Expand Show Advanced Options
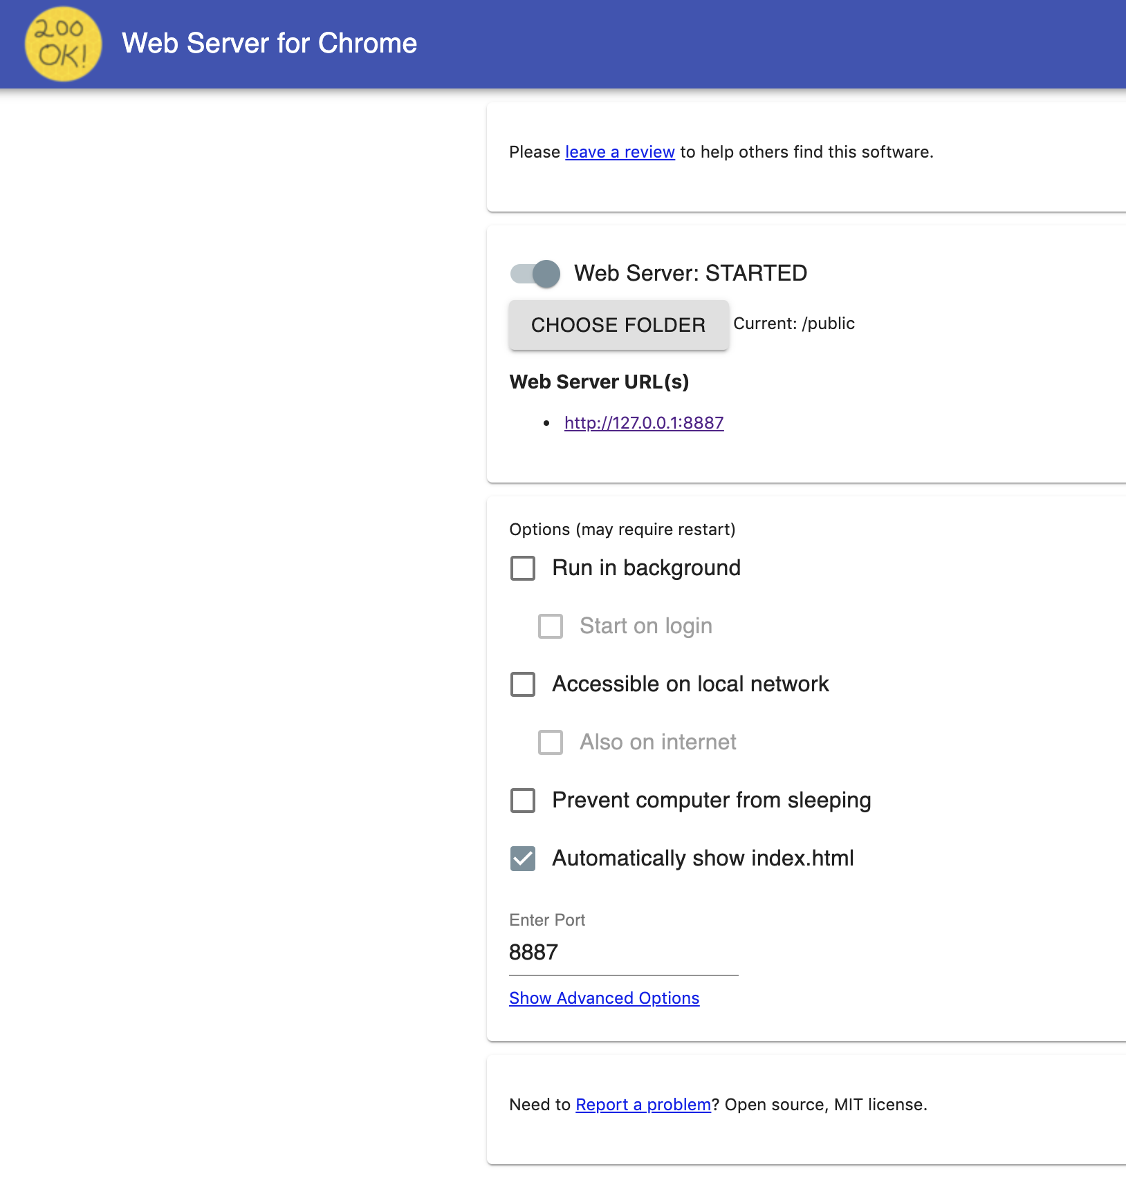Screen dimensions: 1126x1178 tap(604, 998)
